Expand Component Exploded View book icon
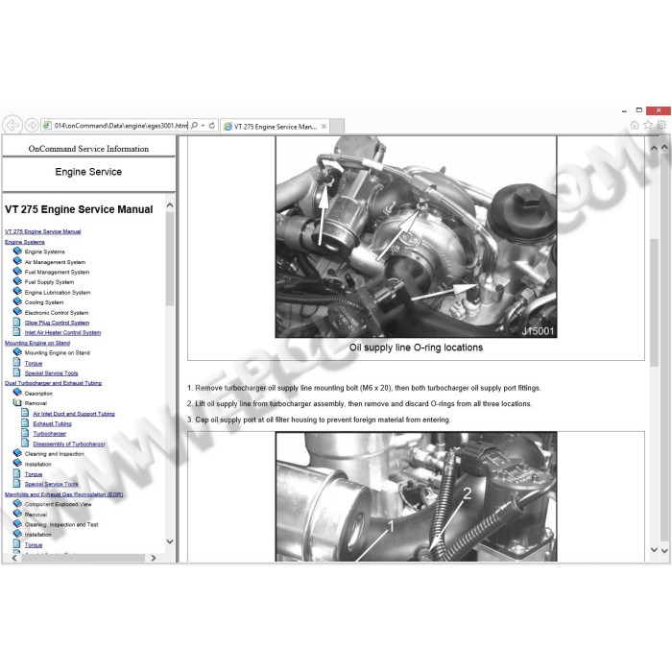The width and height of the screenshot is (672, 672). tap(17, 503)
